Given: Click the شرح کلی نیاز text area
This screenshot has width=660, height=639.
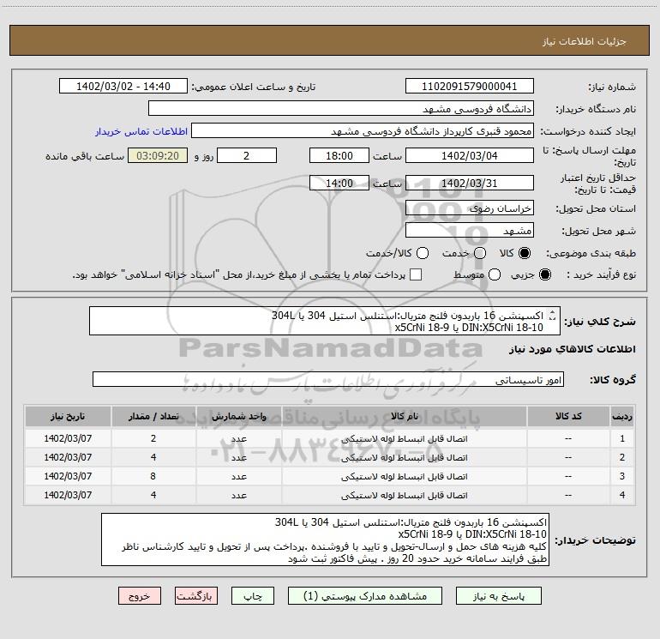Looking at the screenshot, I should coord(325,321).
